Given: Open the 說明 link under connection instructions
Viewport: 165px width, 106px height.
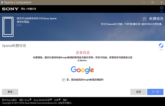Looking at the screenshot, I should (19, 25).
